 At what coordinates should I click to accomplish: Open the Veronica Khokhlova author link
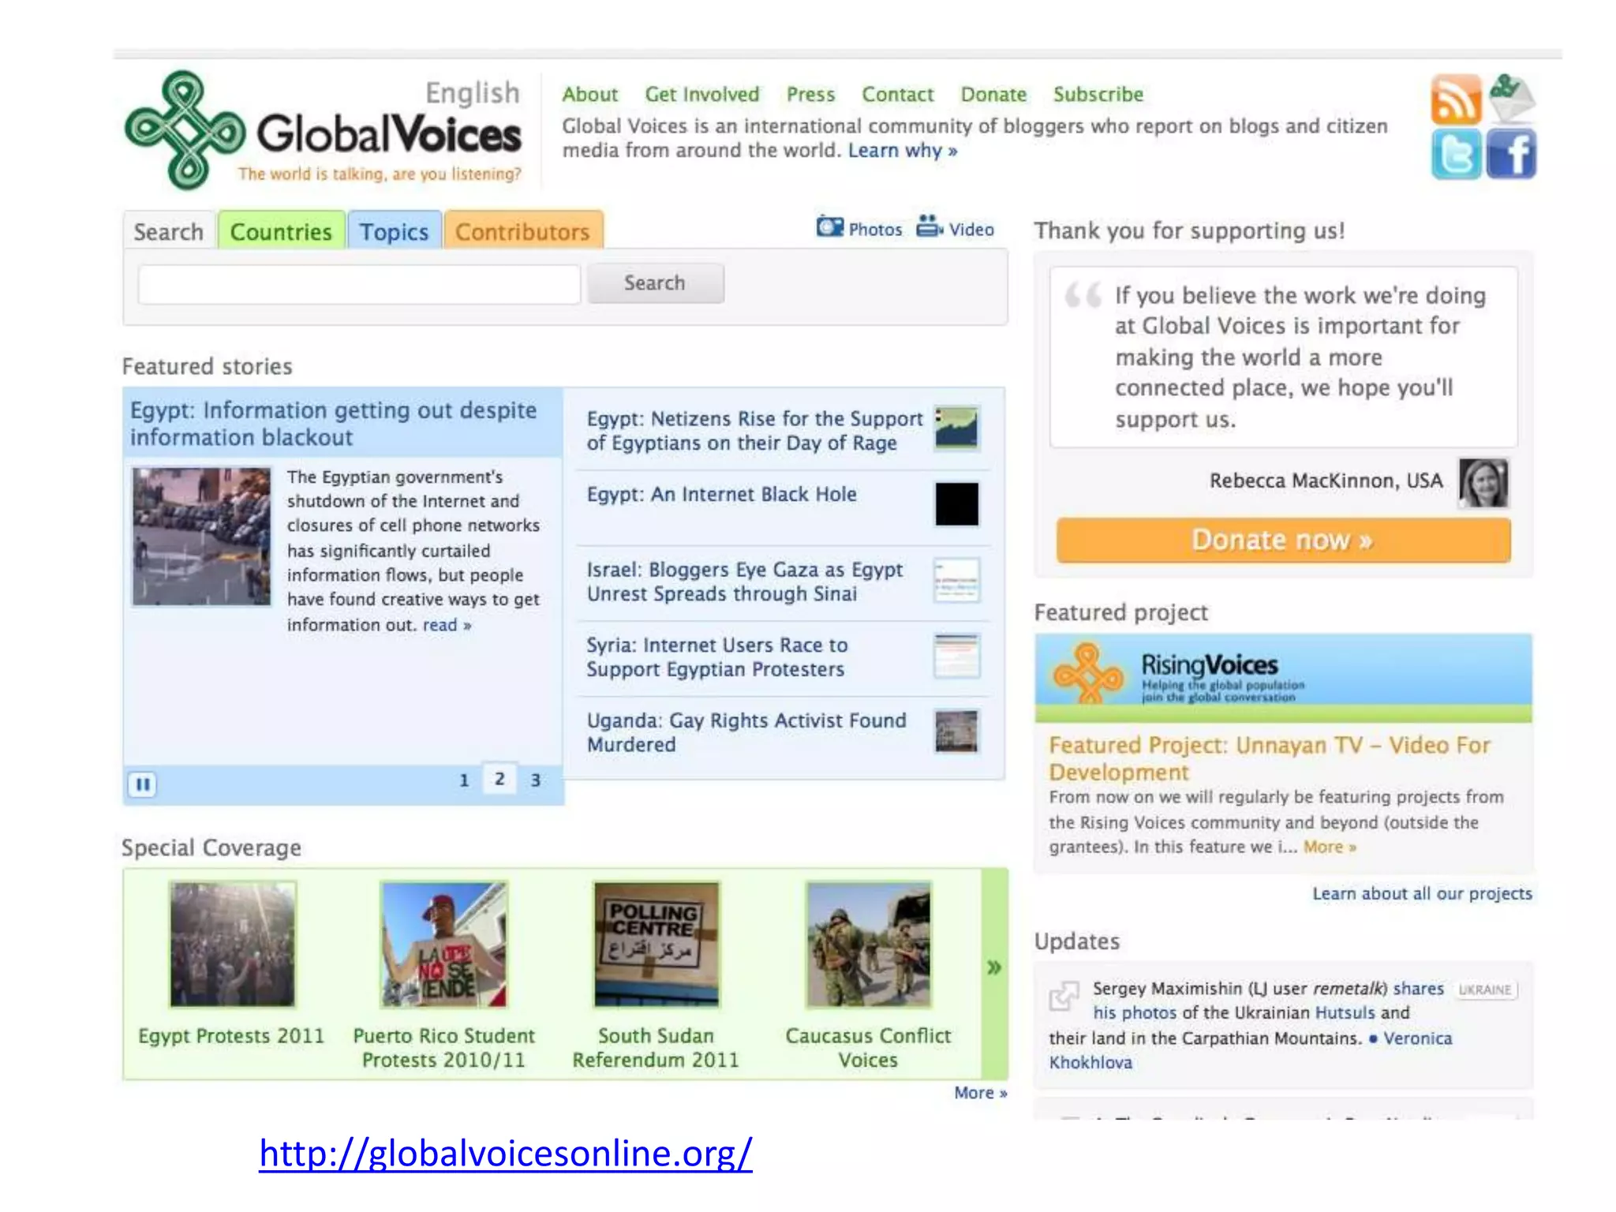[x=1251, y=1050]
